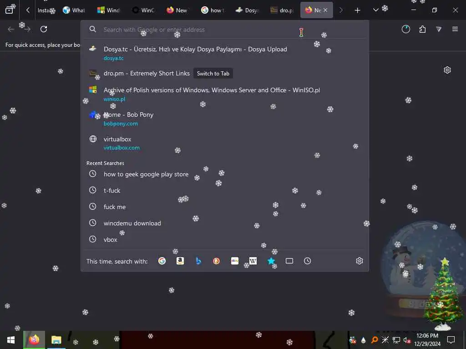Open the notification center icon
Viewport: 466px width, 349px height.
click(x=451, y=340)
